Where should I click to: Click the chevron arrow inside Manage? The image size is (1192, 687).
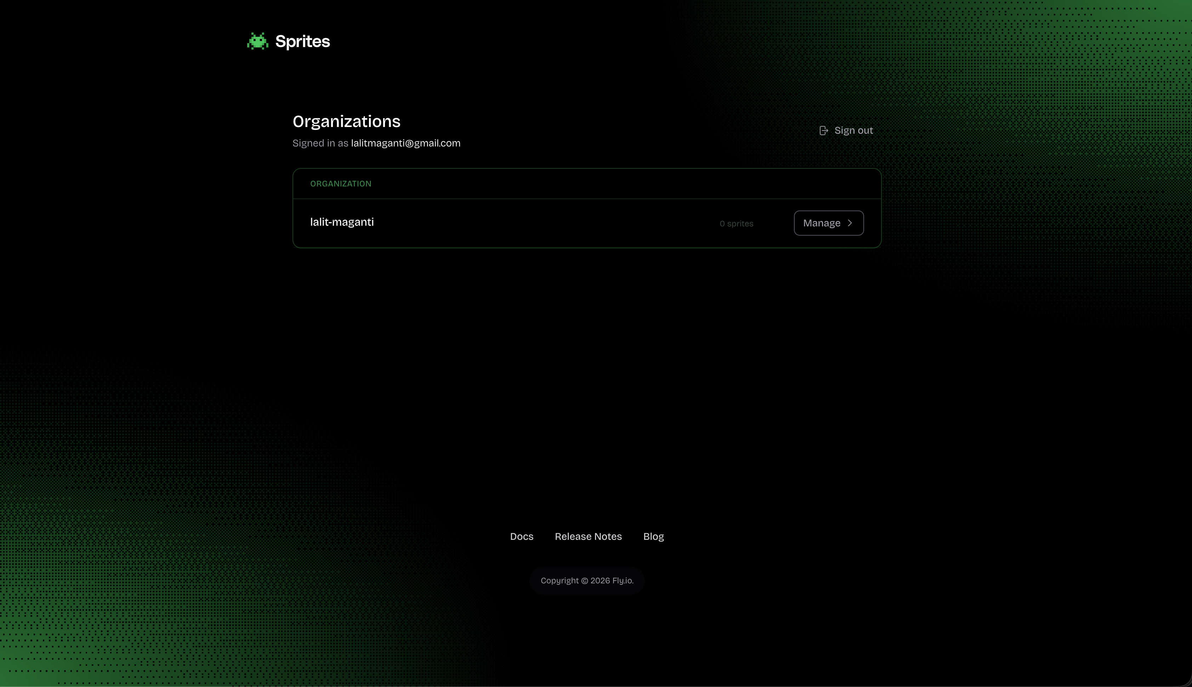tap(850, 223)
